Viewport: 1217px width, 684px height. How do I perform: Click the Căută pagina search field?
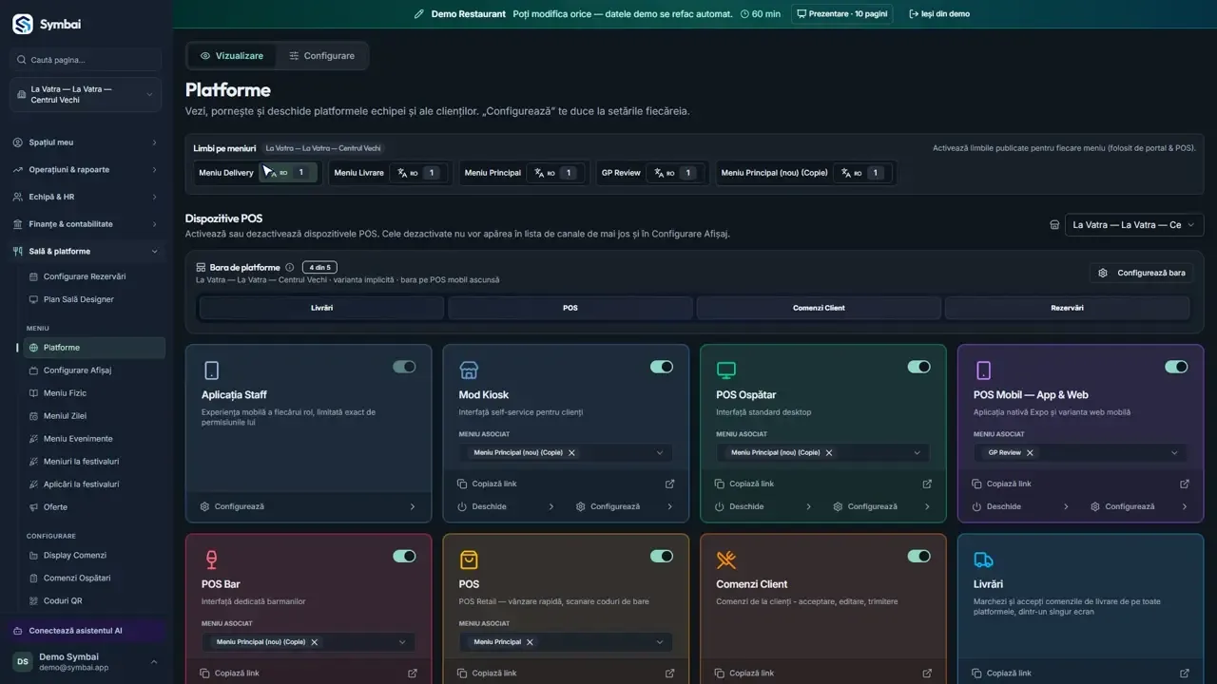click(x=86, y=60)
